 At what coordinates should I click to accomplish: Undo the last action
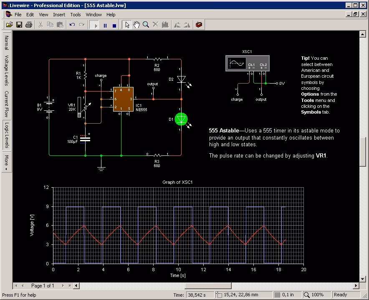72,25
